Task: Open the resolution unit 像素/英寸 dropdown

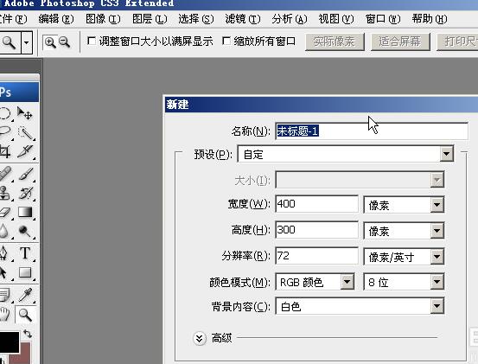Action: [404, 257]
